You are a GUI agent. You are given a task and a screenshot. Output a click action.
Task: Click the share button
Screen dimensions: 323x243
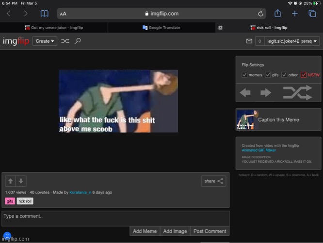213,181
